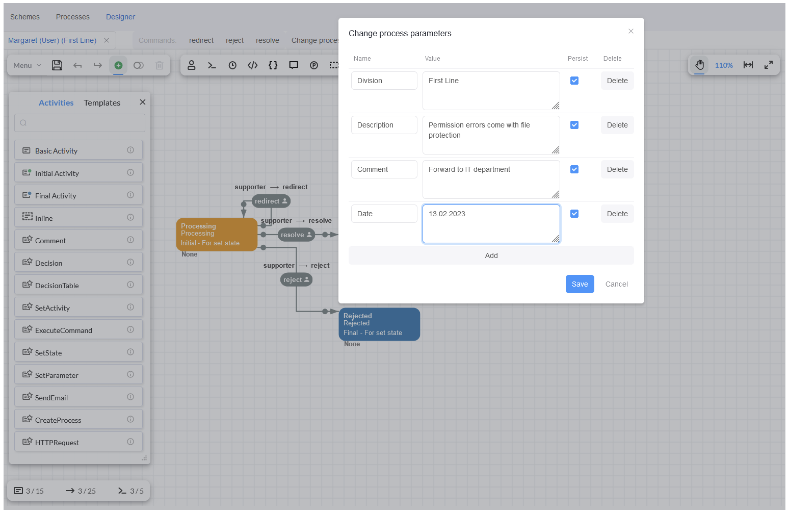Image resolution: width=789 pixels, height=513 pixels.
Task: Select the resolve transition node
Action: click(296, 235)
